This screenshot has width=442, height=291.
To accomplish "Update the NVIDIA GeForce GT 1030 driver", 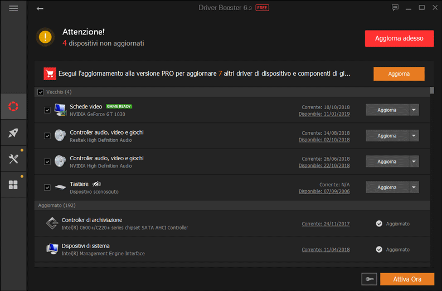I will (387, 110).
